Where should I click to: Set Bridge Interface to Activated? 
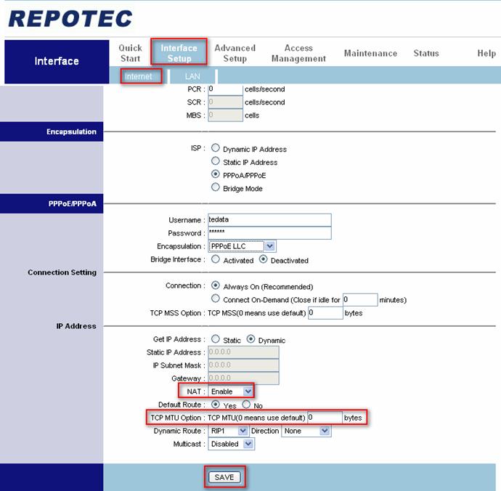[216, 259]
